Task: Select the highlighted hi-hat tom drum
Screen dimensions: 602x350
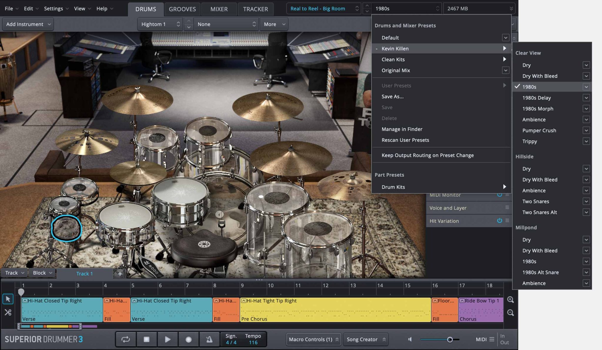Action: (66, 228)
